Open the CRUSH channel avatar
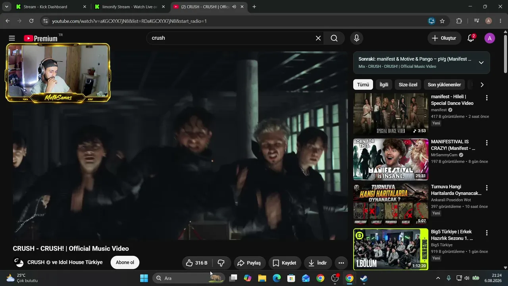Viewport: 508px width, 286px height. coord(19,262)
